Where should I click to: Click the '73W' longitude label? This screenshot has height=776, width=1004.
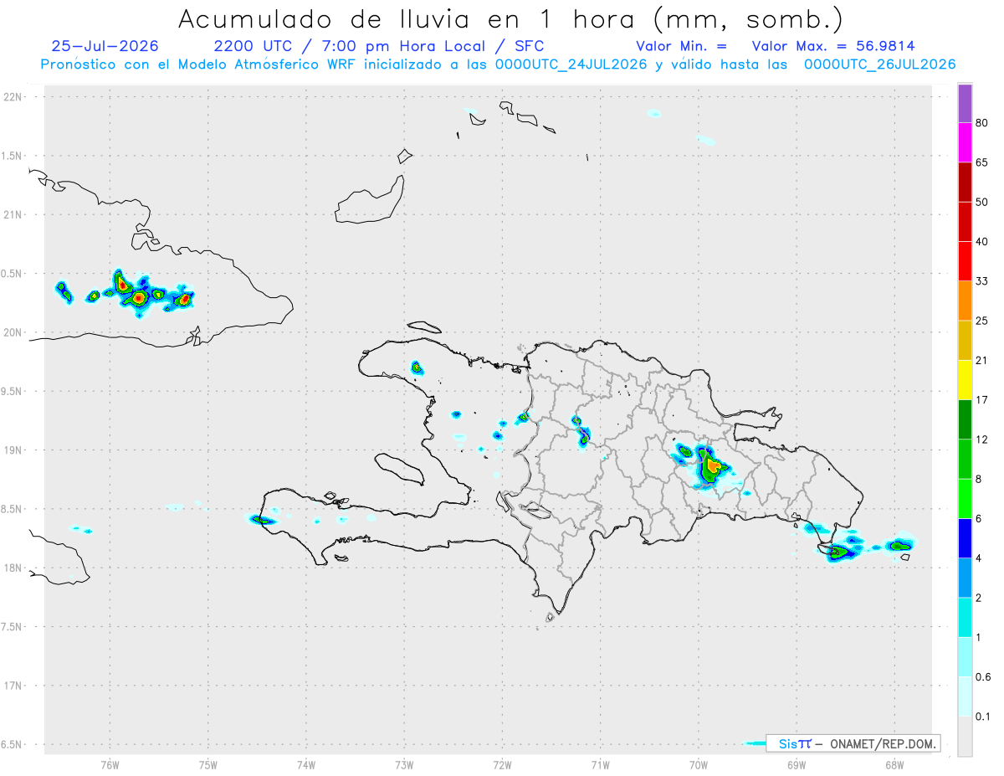point(404,765)
